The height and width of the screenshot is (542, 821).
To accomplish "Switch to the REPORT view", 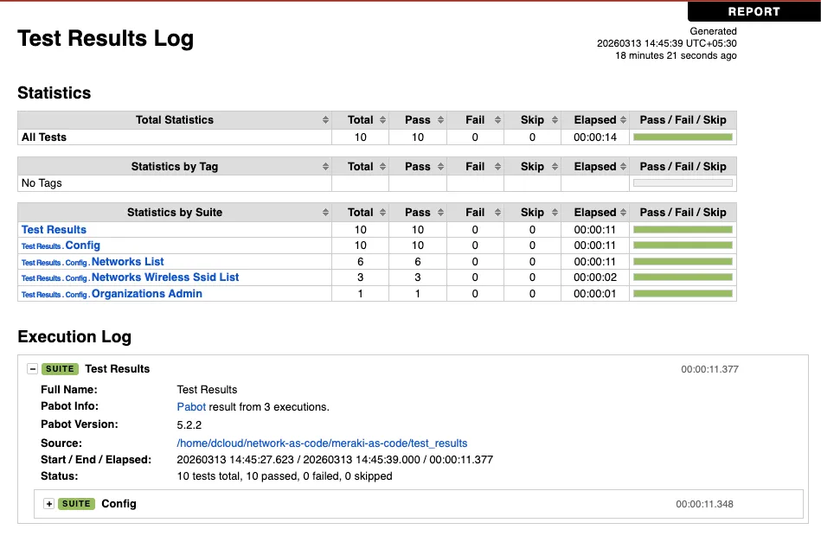I will click(754, 11).
